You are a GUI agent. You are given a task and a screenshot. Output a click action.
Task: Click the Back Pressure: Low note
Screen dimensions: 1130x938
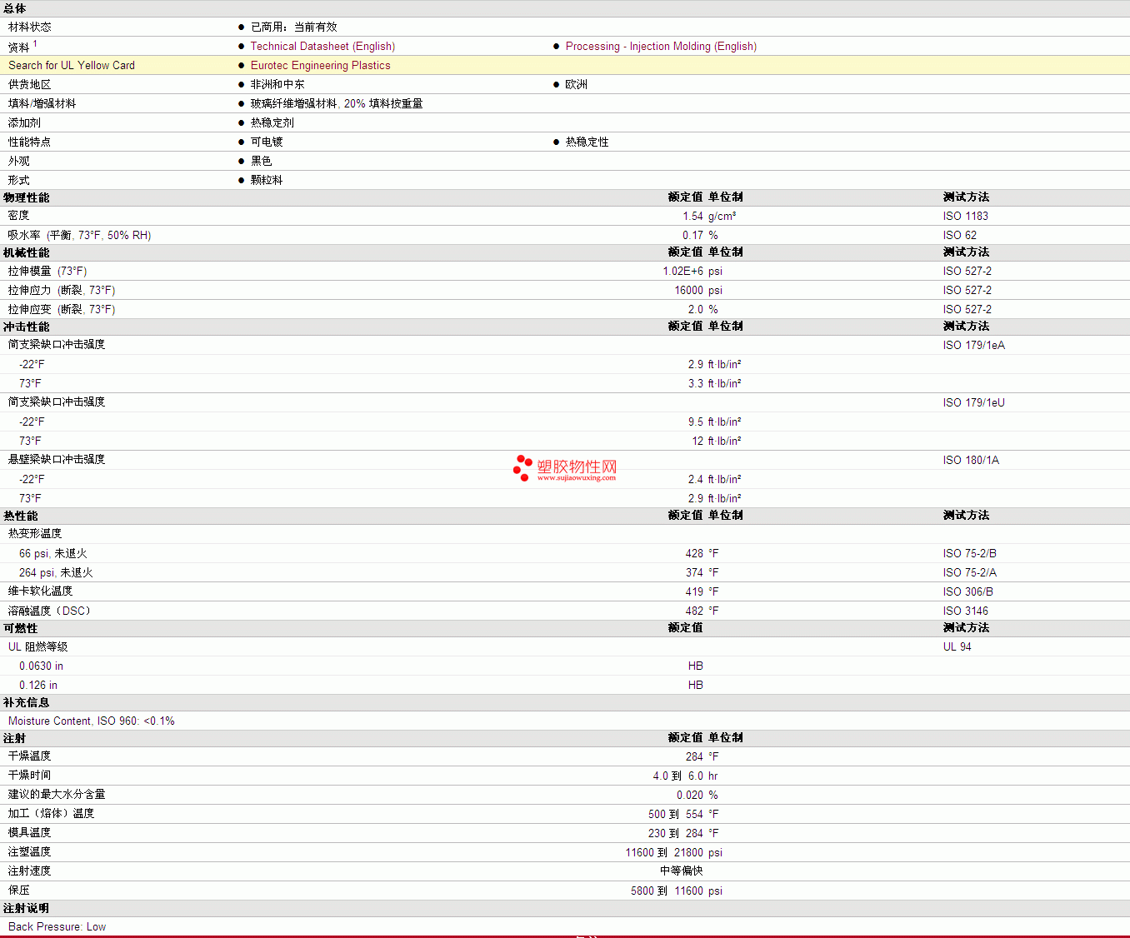pos(57,927)
